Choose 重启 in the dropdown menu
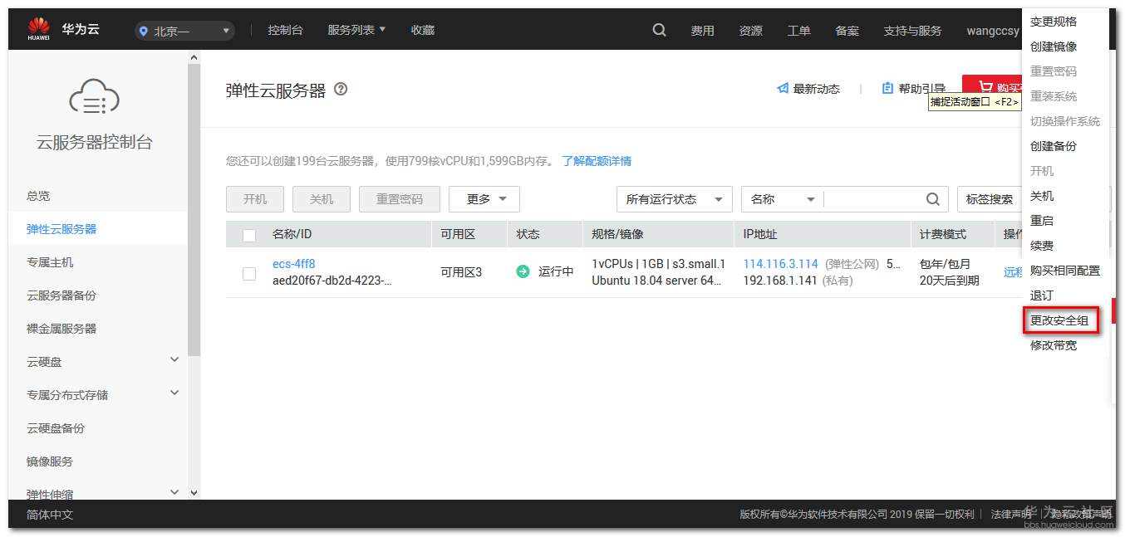 click(1042, 221)
